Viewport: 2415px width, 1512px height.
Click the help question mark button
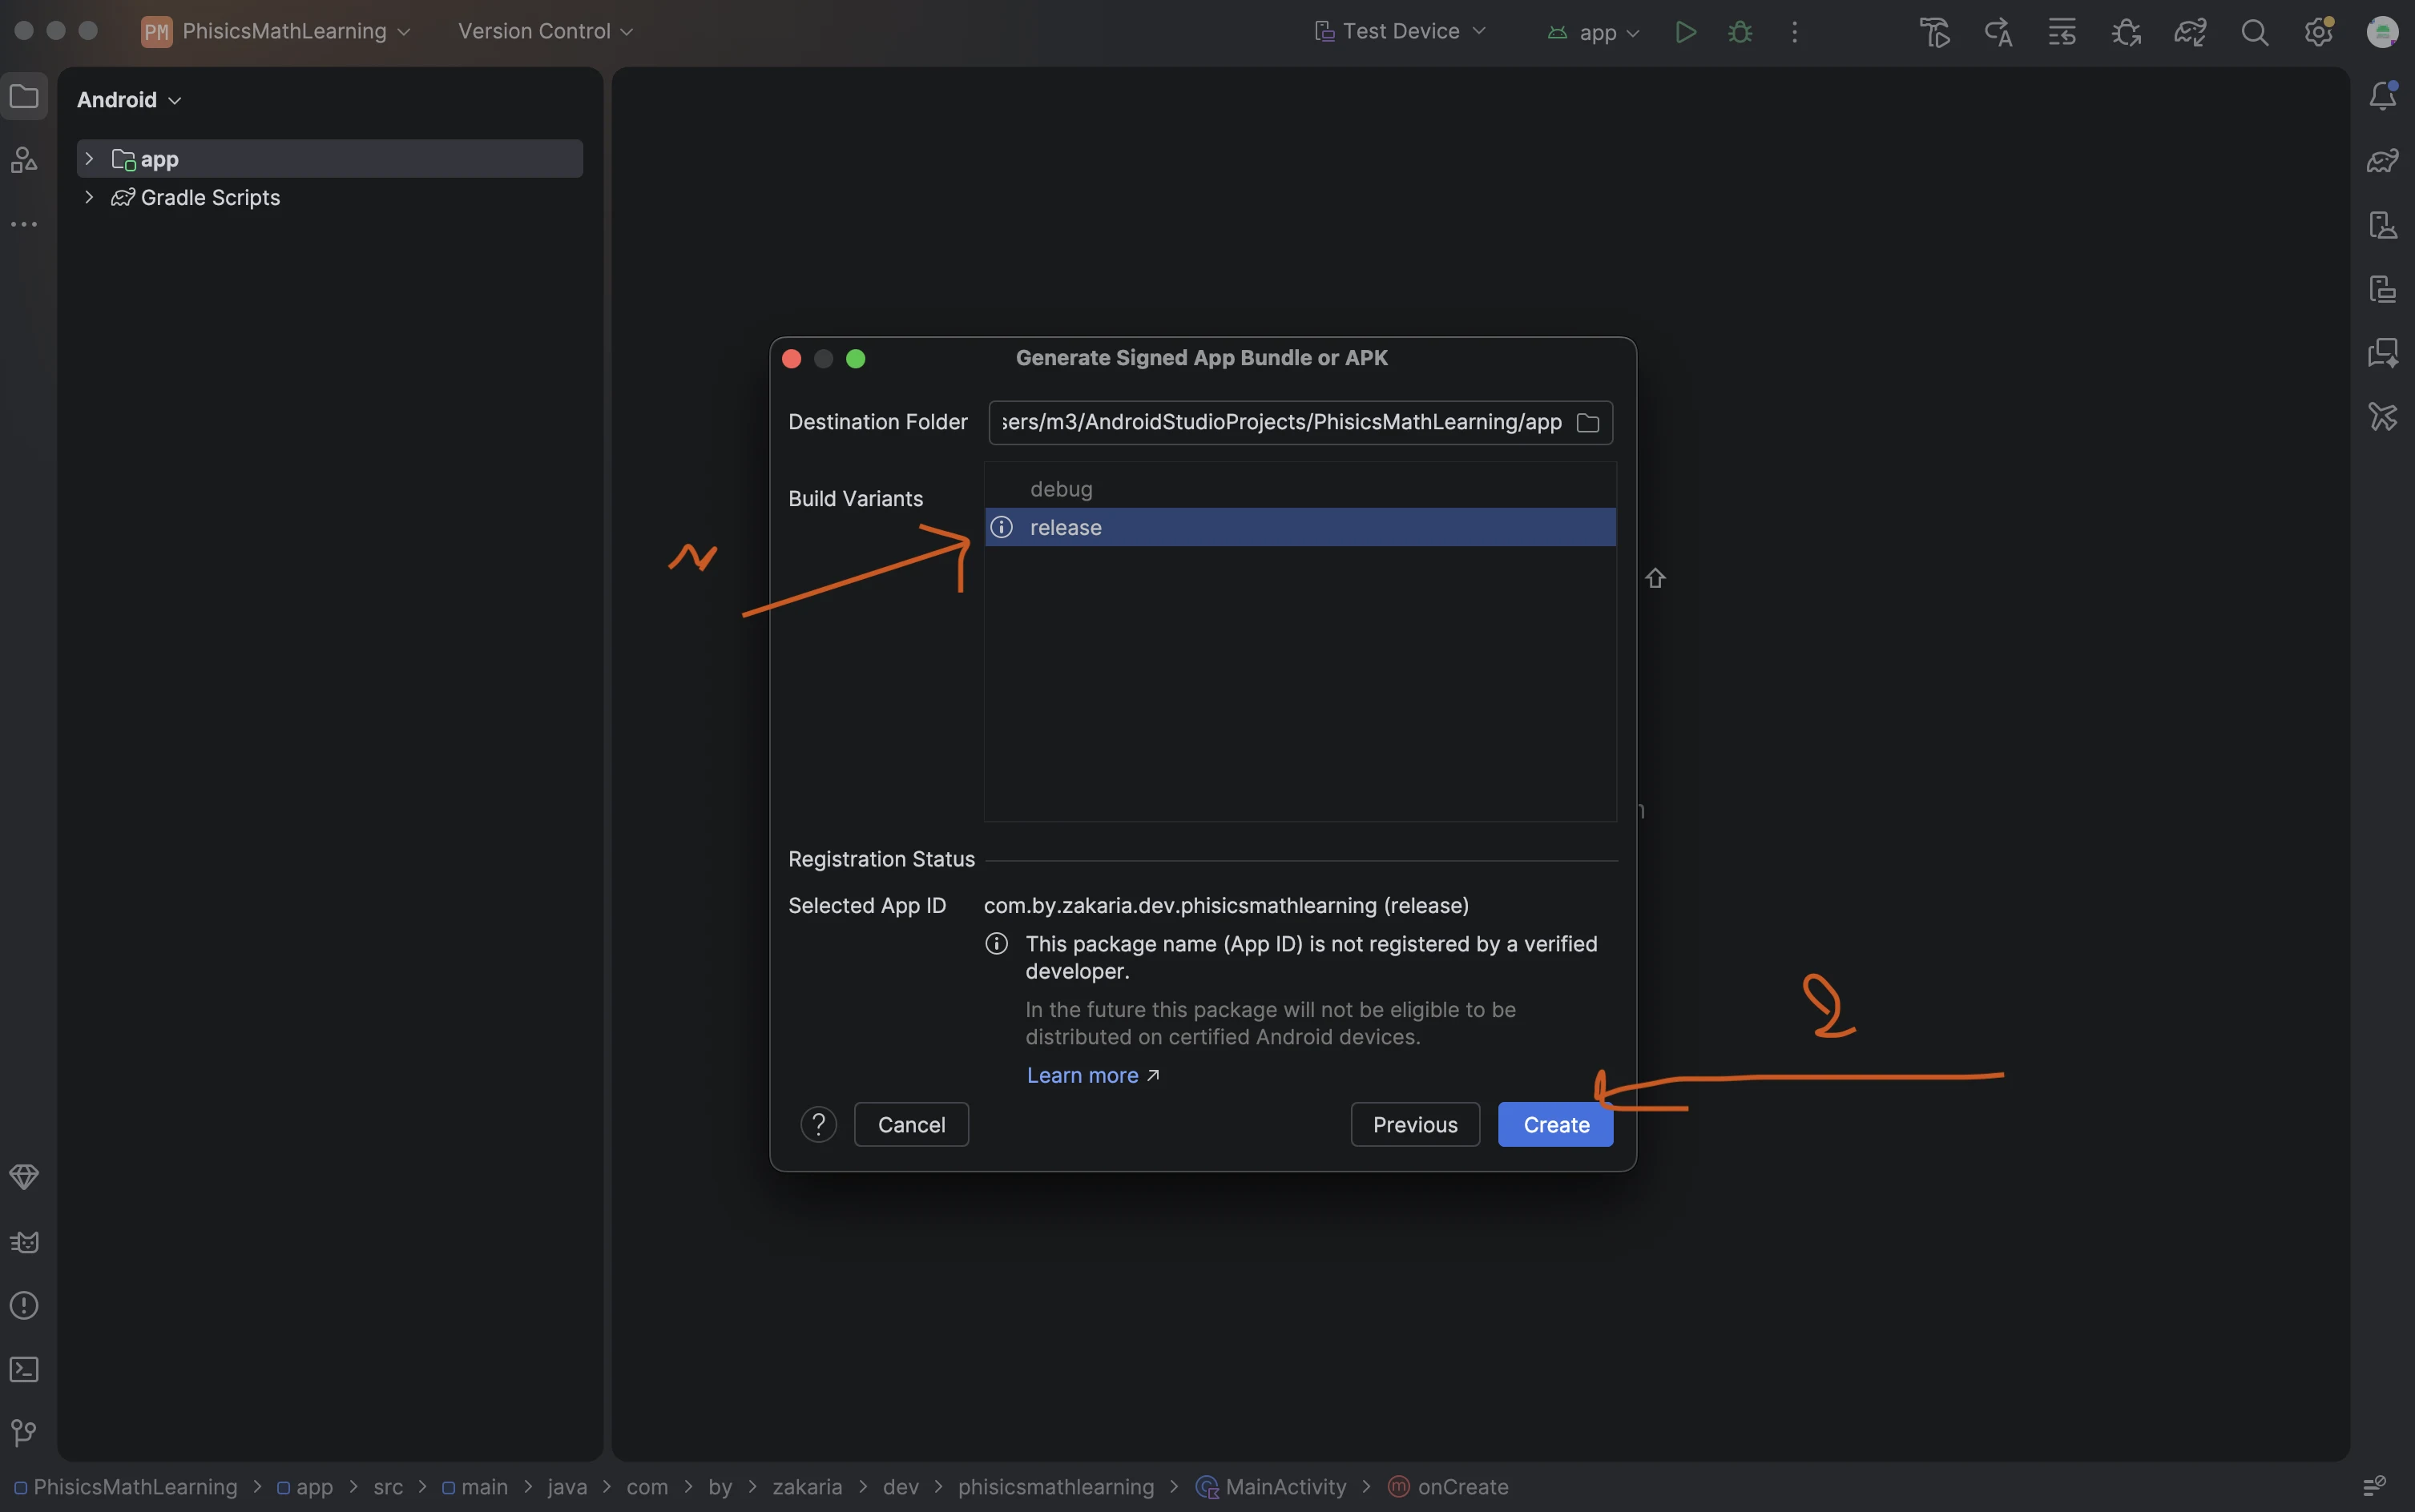(818, 1125)
